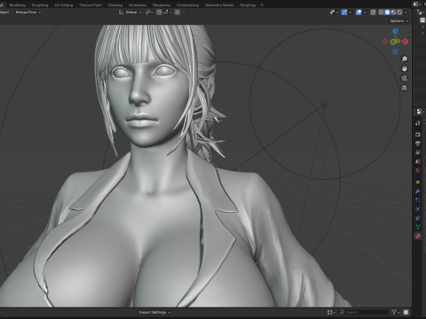Open the Object Constraints properties tab

pyautogui.click(x=418, y=218)
